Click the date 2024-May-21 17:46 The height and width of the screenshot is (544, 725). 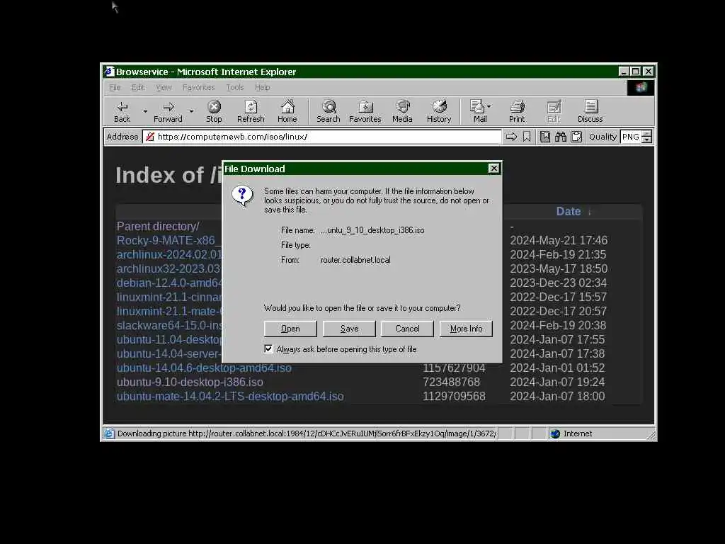click(559, 241)
